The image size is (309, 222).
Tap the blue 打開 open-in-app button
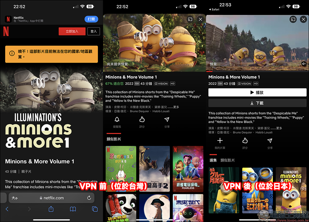tap(91, 19)
